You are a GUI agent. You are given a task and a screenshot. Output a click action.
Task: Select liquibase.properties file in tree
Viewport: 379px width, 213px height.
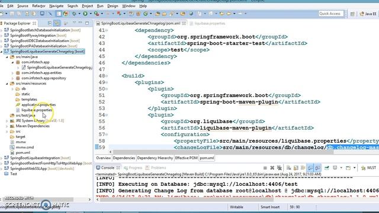pos(37,110)
